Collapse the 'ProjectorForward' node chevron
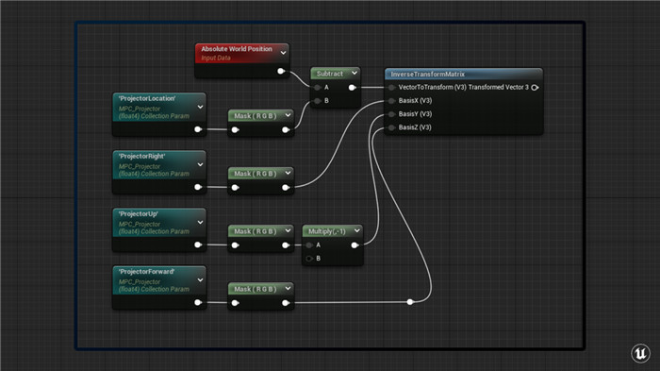The image size is (660, 371). click(200, 280)
